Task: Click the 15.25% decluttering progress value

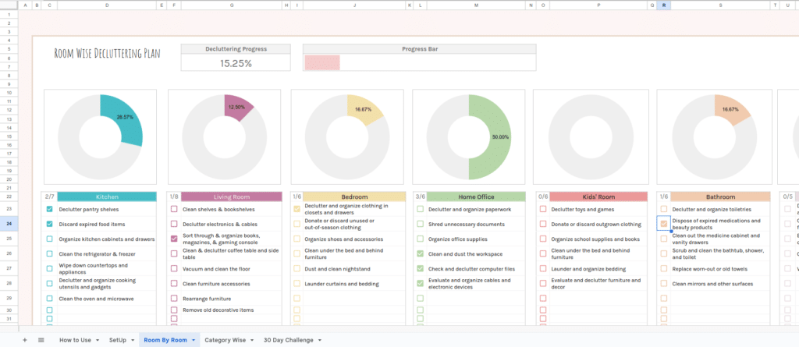Action: pos(236,63)
